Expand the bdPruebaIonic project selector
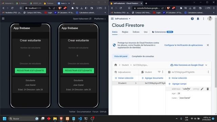 tap(123, 19)
